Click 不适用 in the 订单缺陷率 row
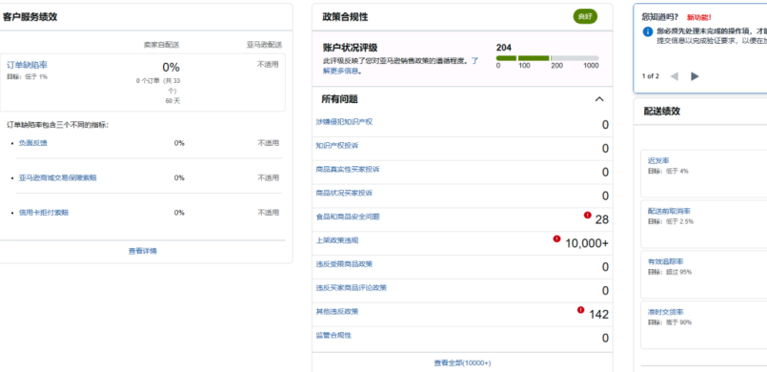Image resolution: width=767 pixels, height=372 pixels. (268, 64)
